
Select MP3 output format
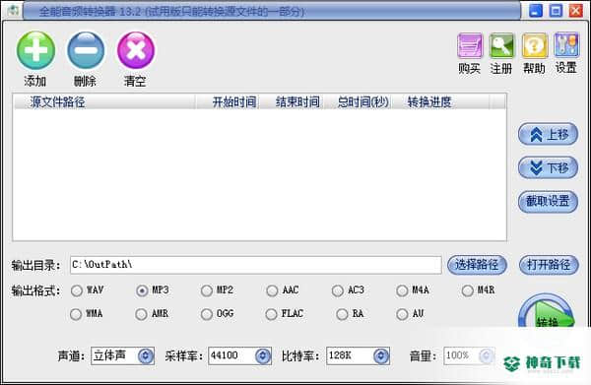tap(142, 290)
